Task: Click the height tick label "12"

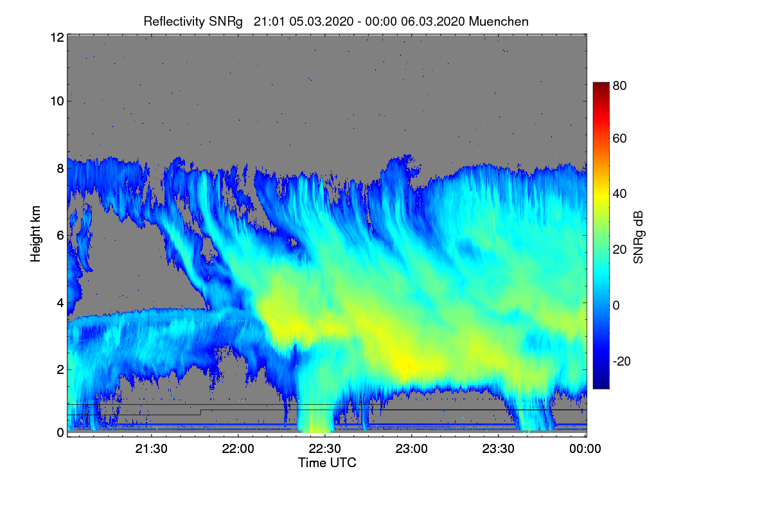Action: [57, 37]
